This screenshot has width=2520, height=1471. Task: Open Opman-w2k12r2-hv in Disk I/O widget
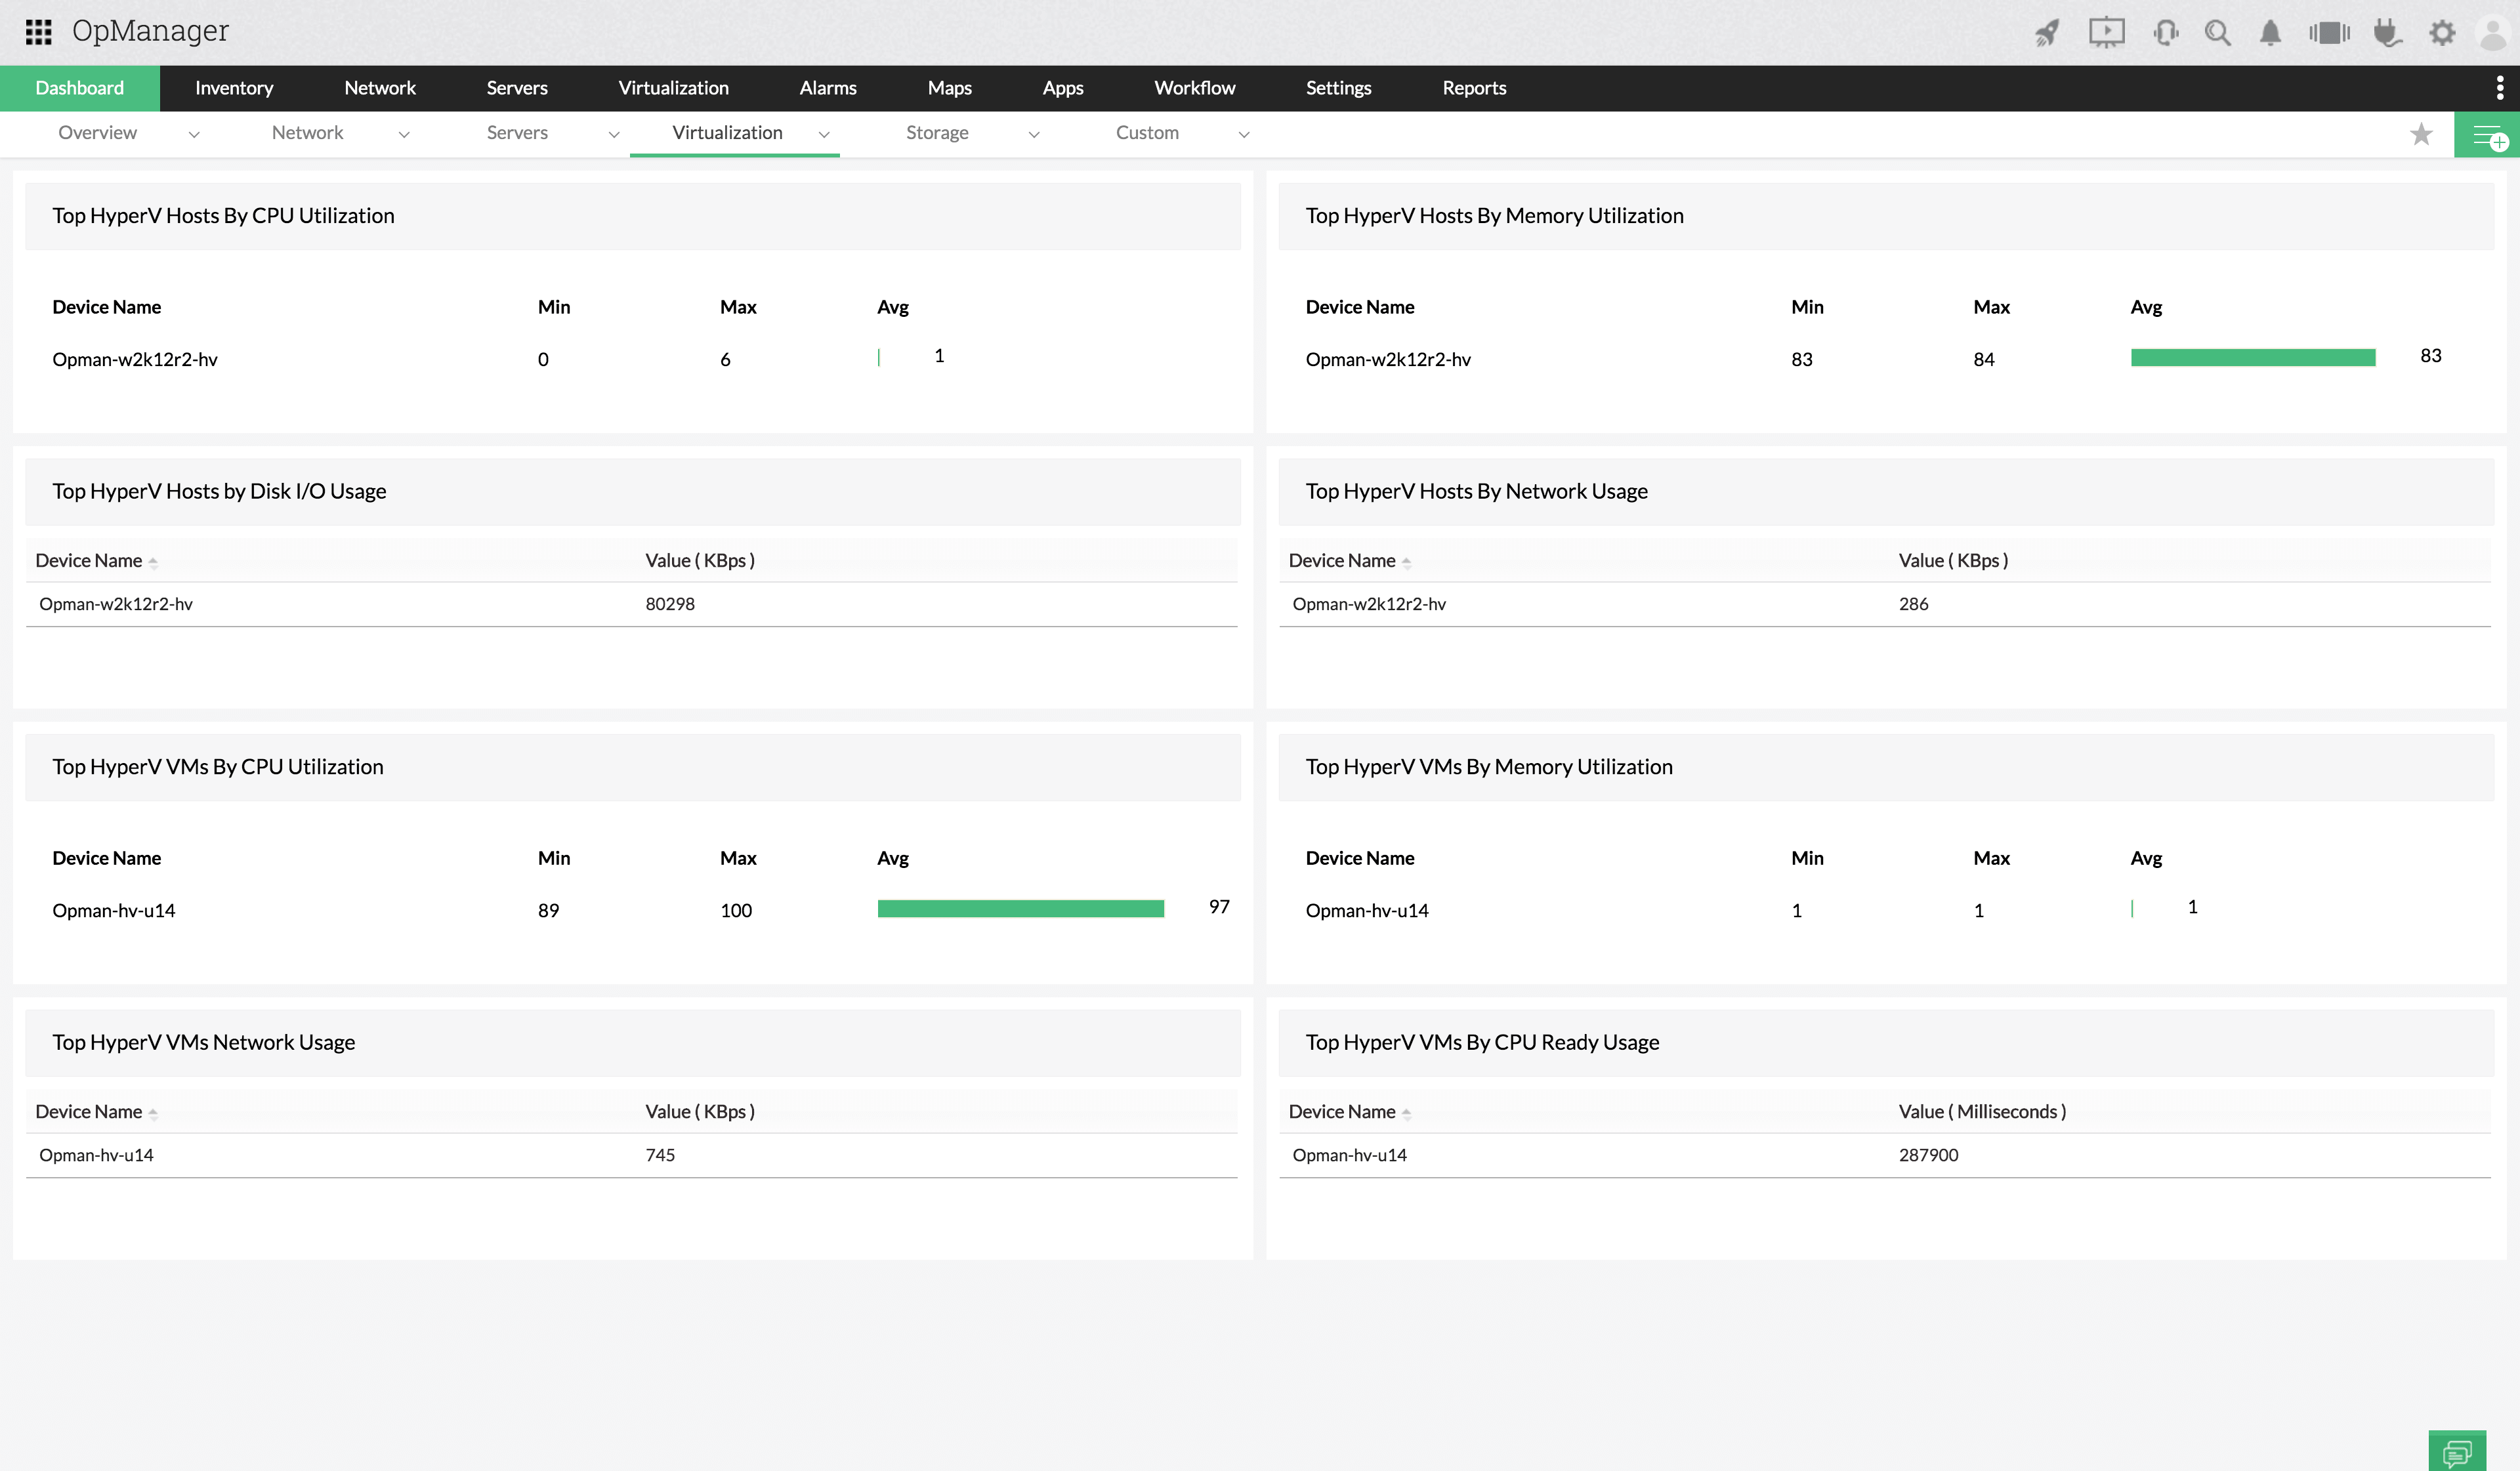[x=116, y=604]
